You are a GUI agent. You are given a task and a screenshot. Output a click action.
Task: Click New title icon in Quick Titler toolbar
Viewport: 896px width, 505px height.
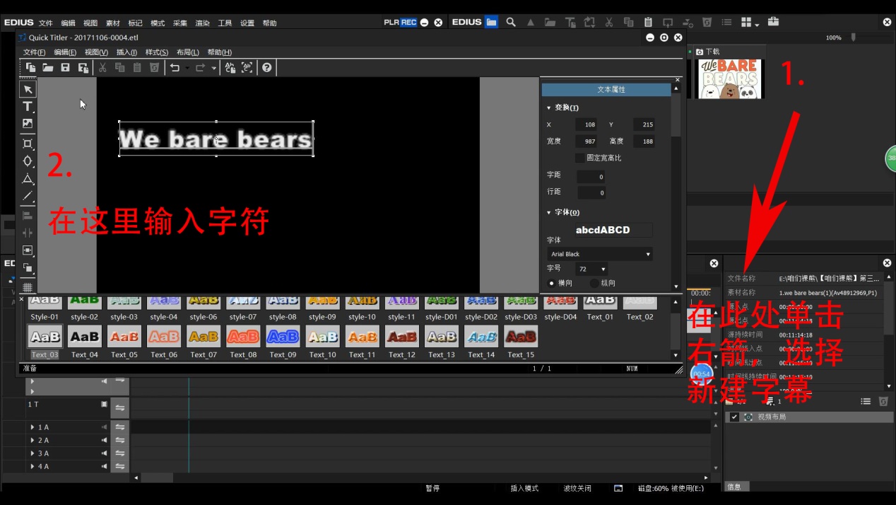(30, 68)
